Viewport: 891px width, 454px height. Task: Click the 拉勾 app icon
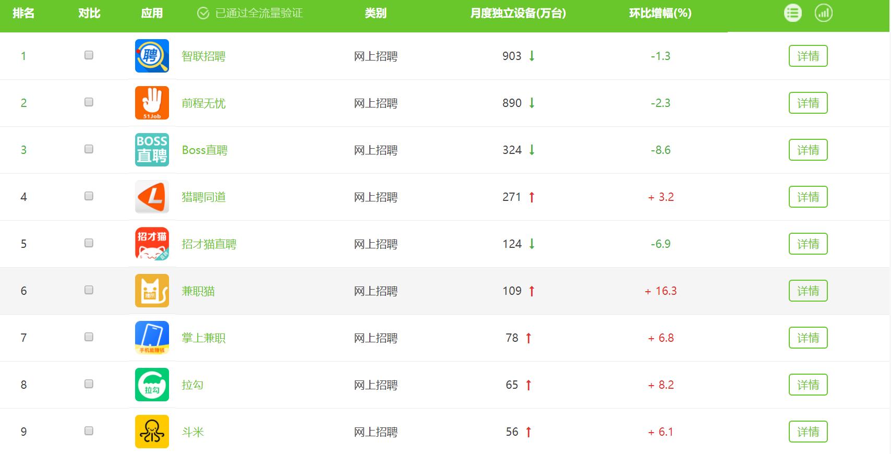coord(152,385)
